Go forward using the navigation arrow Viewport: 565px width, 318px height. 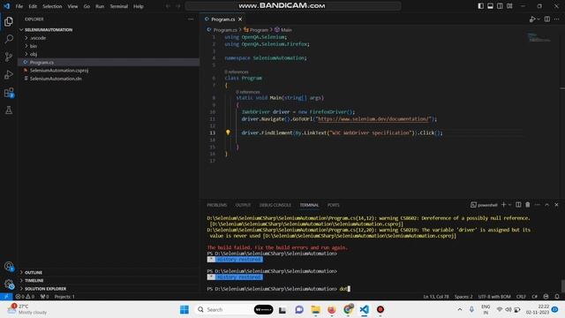[178, 6]
